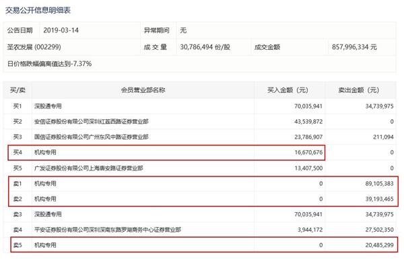Click the buy amount 43,539,872

coord(308,122)
